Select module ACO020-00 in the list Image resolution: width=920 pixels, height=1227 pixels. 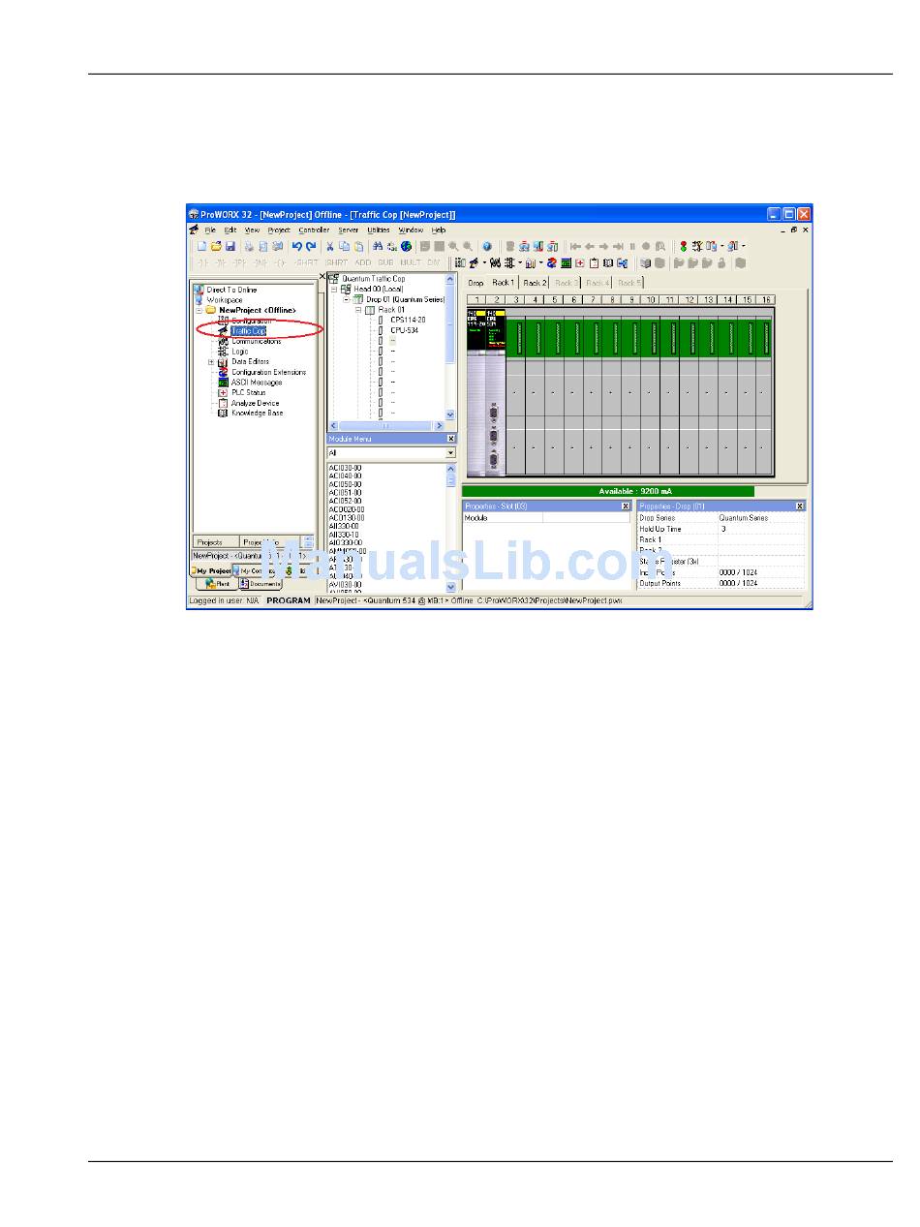(x=347, y=509)
